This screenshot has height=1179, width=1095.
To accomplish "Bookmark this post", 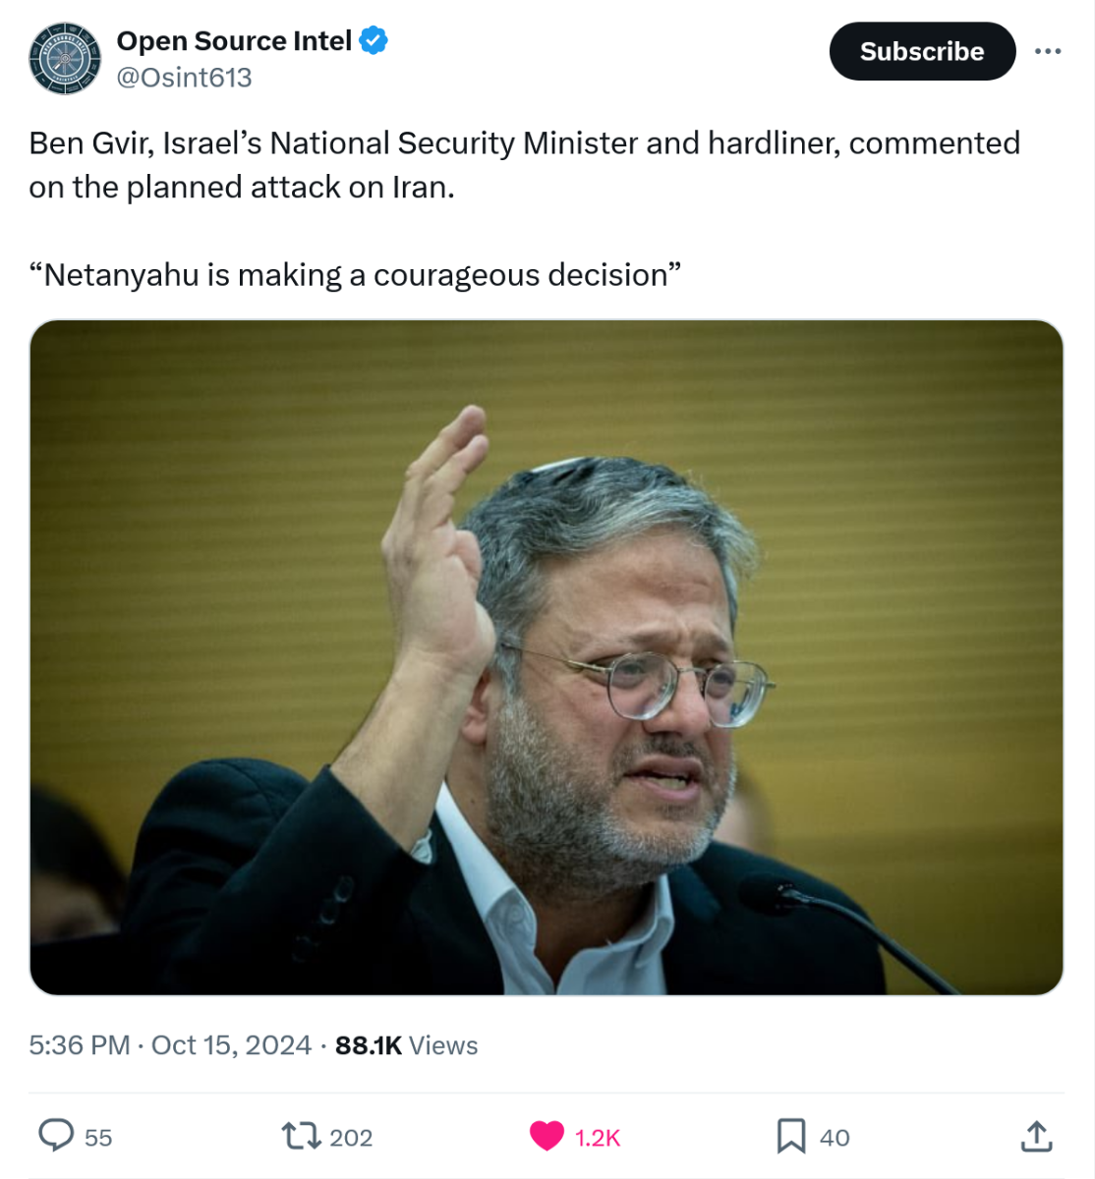I will (790, 1136).
